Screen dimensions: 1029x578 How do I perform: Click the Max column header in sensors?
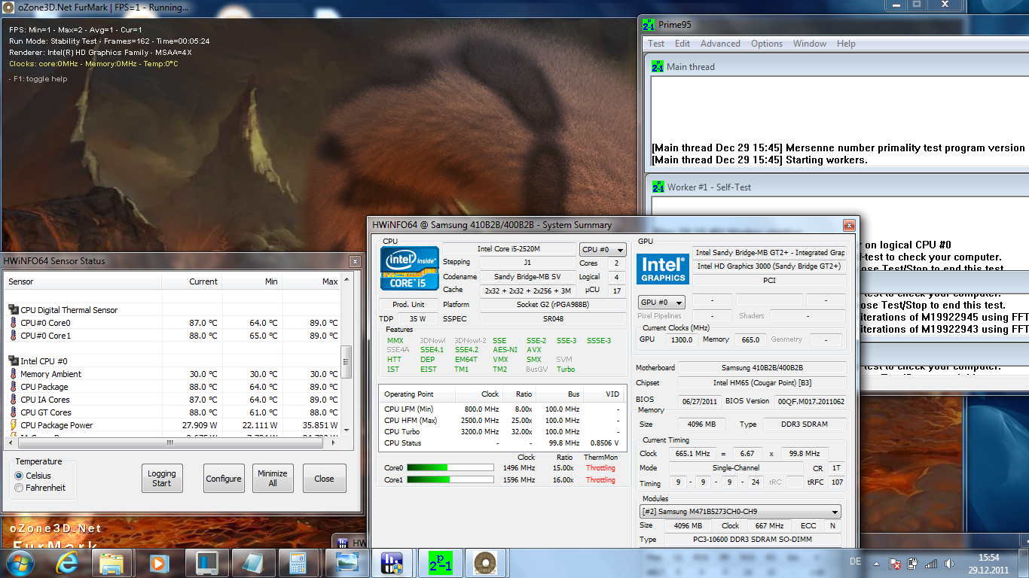pos(312,281)
